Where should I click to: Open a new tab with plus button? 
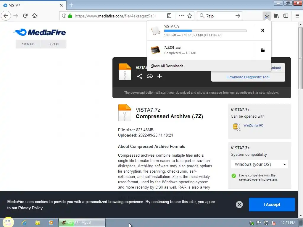(71, 5)
